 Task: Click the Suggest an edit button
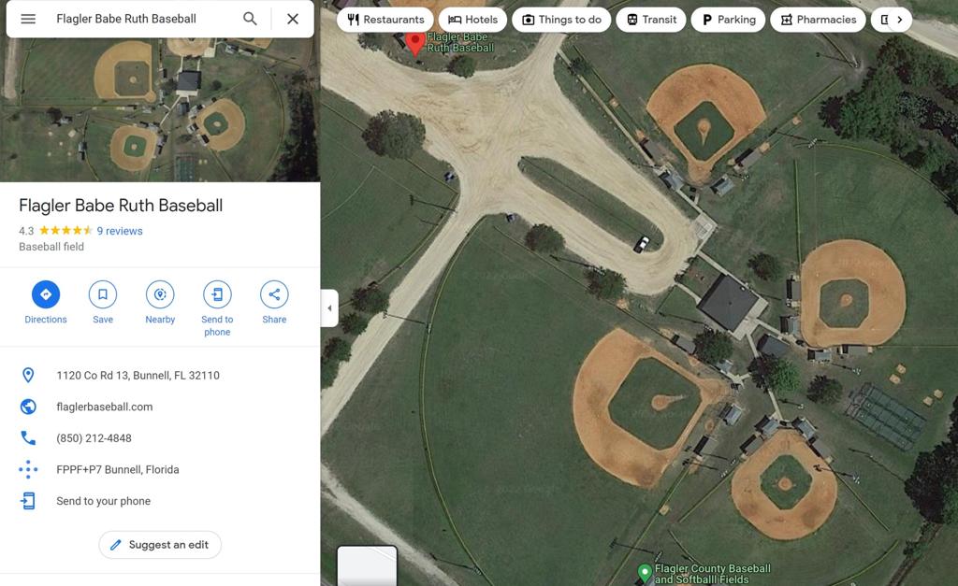pyautogui.click(x=160, y=545)
